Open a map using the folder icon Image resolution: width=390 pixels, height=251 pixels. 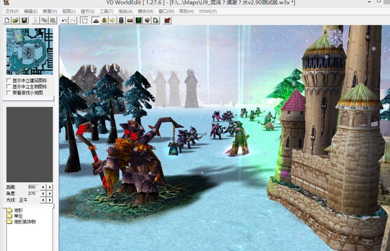pyautogui.click(x=16, y=20)
